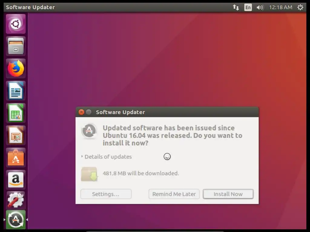The image size is (310, 232).
Task: Click the '481.8 MB will be downloaded' text
Action: tap(141, 173)
